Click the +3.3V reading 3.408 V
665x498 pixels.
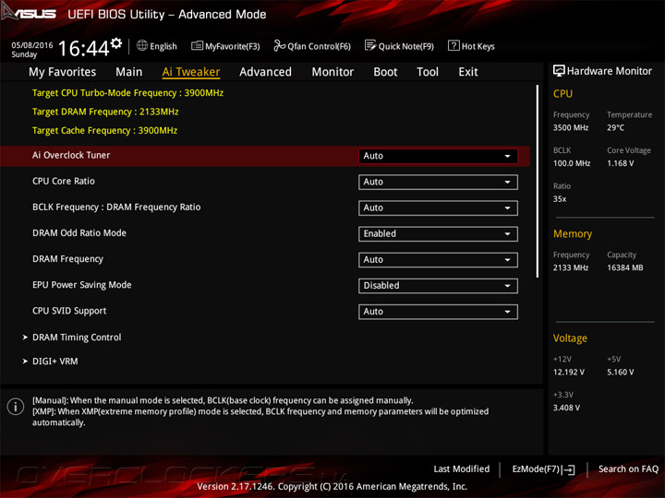pos(566,408)
